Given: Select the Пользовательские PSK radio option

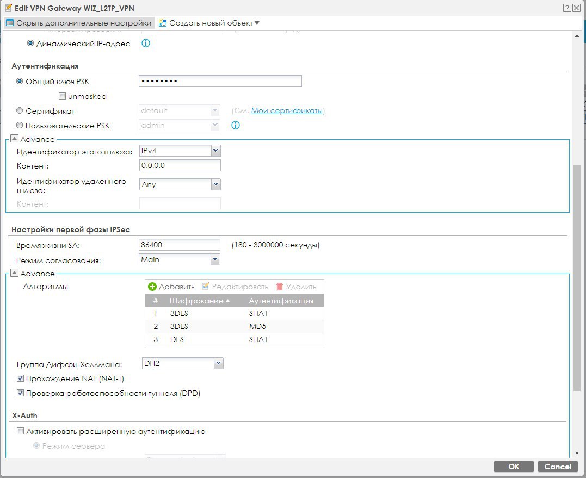Looking at the screenshot, I should 20,125.
